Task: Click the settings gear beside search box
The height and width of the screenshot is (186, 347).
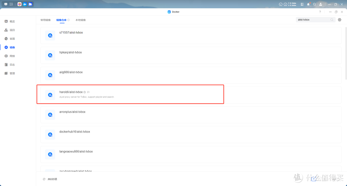Action: point(340,20)
